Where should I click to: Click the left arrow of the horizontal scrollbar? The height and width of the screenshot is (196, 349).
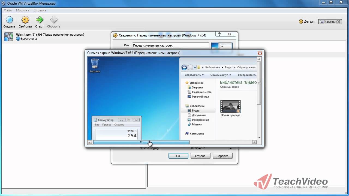click(90, 142)
